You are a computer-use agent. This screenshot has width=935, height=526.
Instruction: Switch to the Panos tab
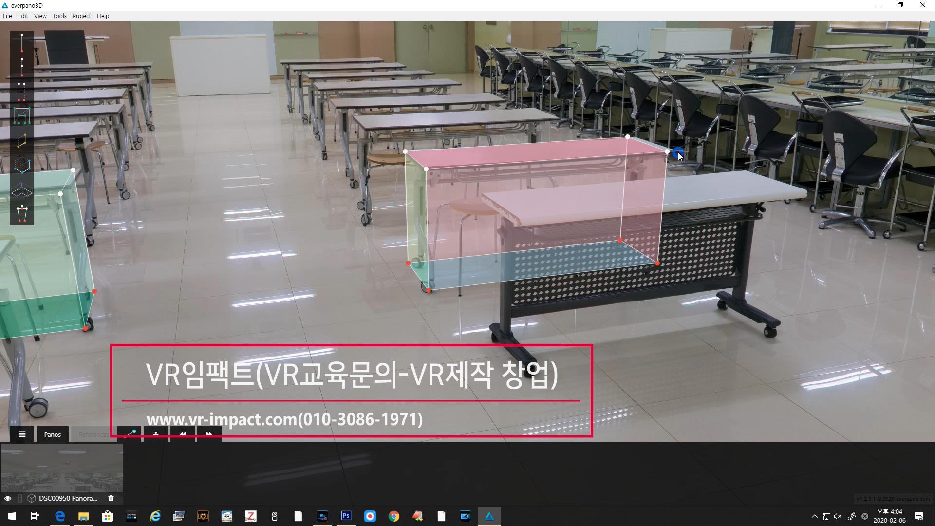53,434
